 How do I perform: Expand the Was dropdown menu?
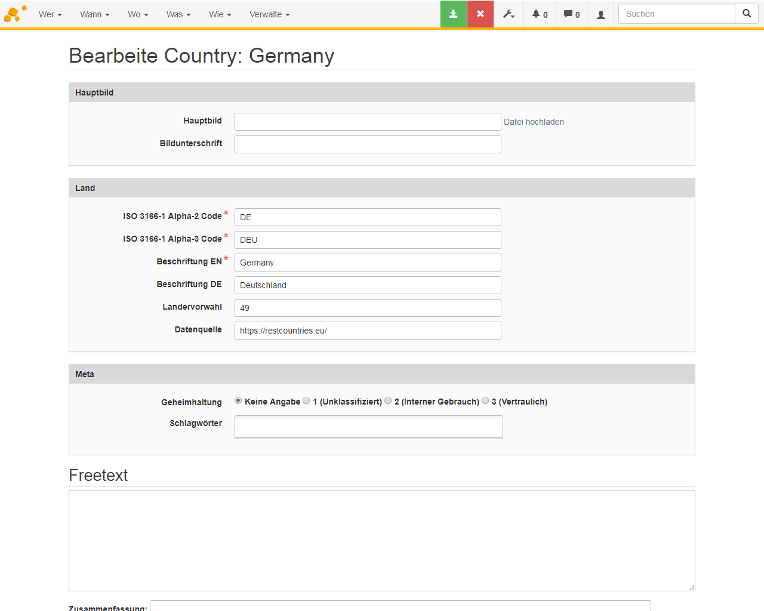(x=178, y=14)
